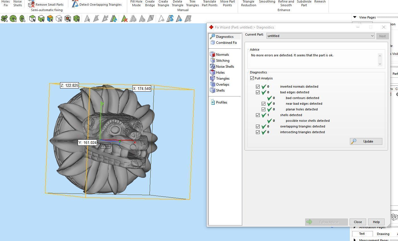398x241 pixels.
Task: Disable the intersecting triangles detected checkbox
Action: point(258,132)
